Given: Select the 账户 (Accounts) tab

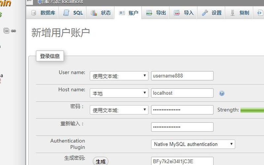Looking at the screenshot, I should click(128, 13).
